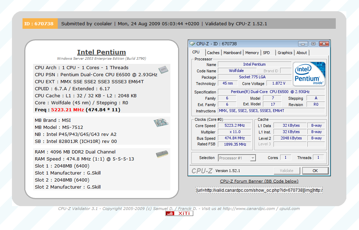Viewport: 359px width, 230px height.
Task: Click the red frequency 5223.21 MHz text
Action: pyautogui.click(x=68, y=110)
